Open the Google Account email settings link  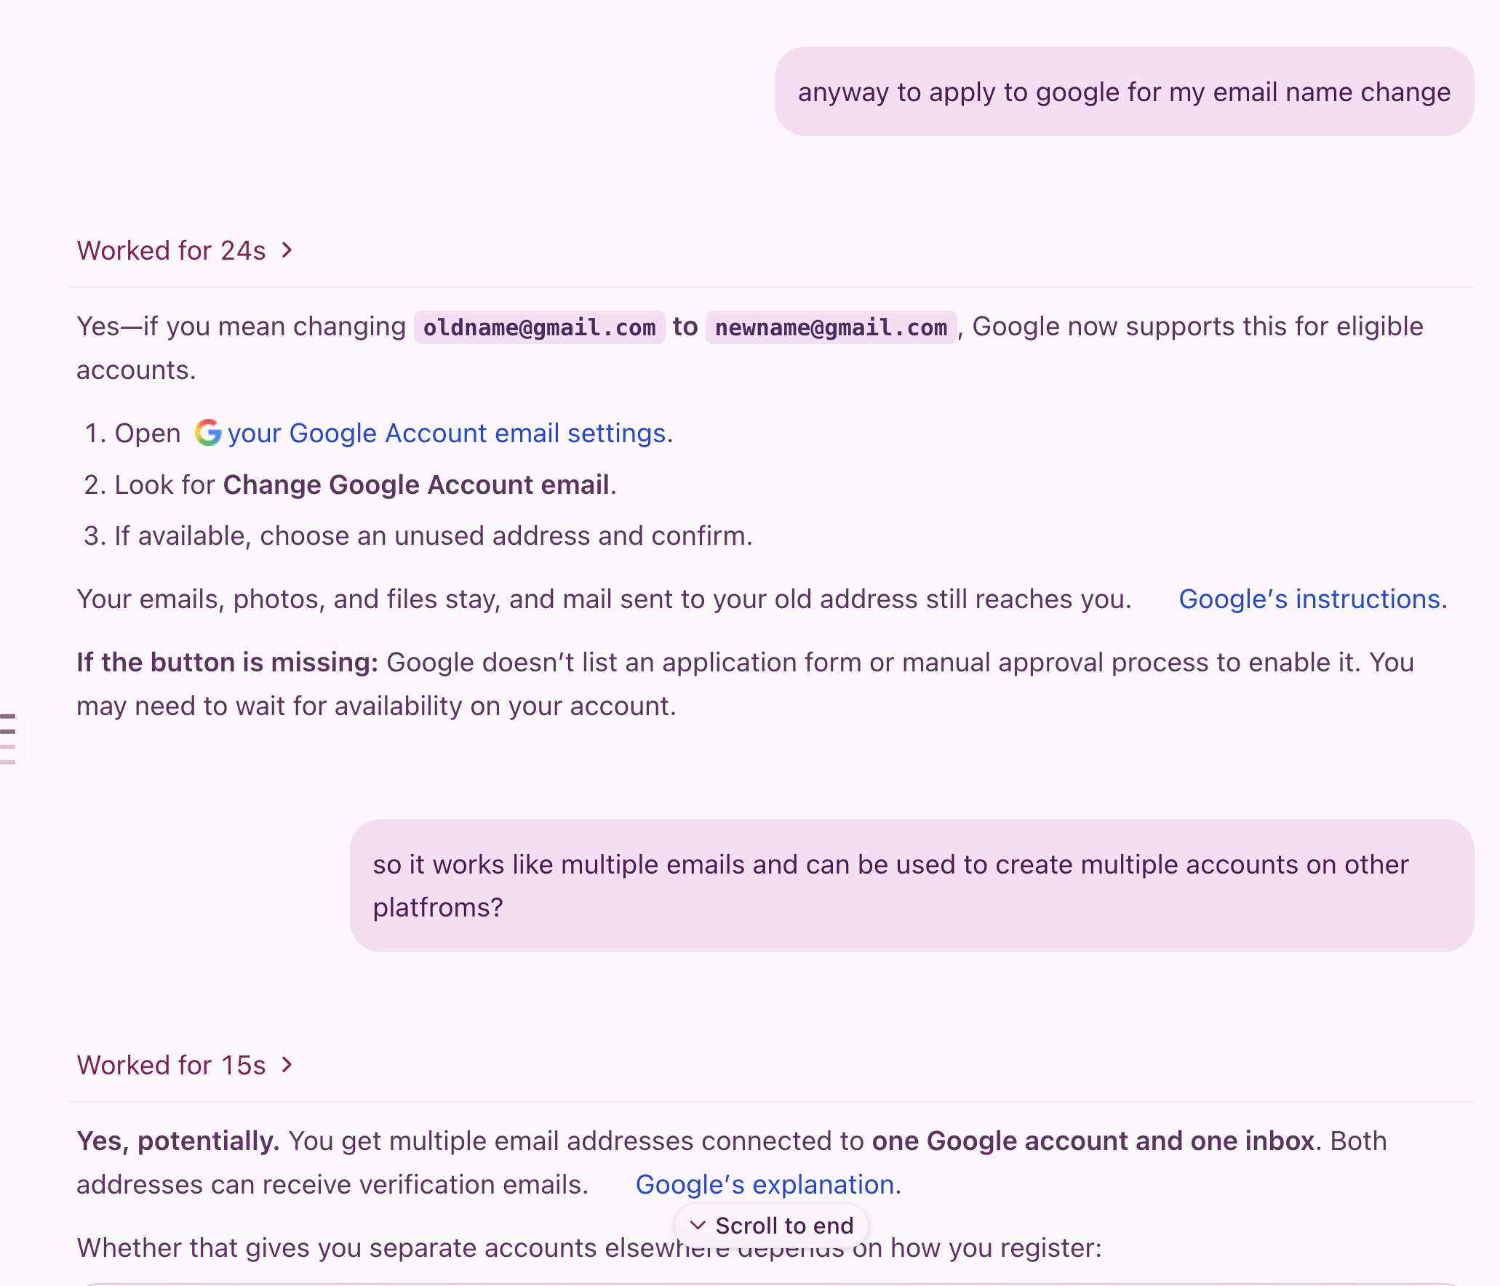[x=447, y=433]
